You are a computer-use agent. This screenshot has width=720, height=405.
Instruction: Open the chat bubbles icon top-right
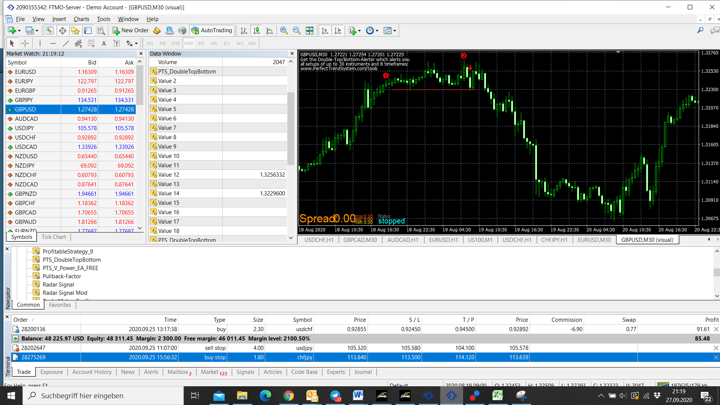click(x=714, y=30)
